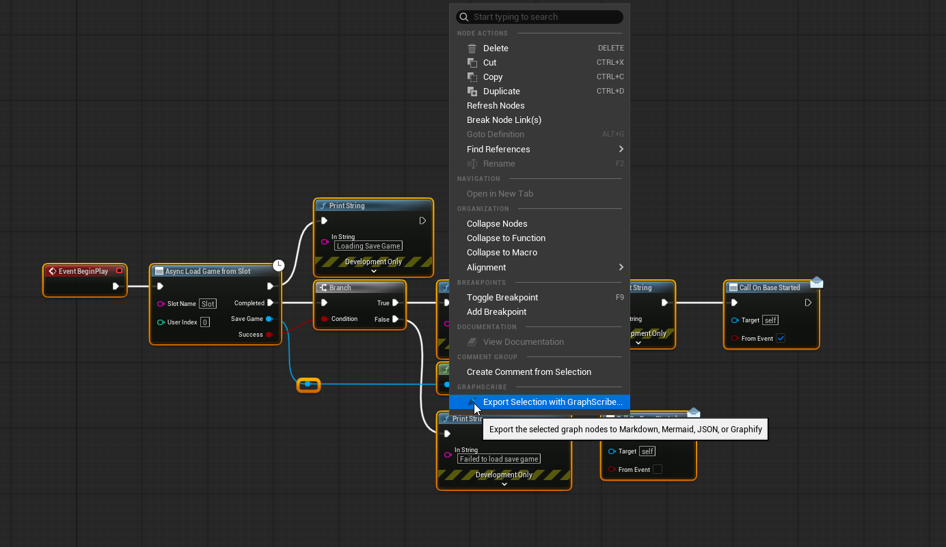This screenshot has width=946, height=547.
Task: Click the Completed execution pin
Action: pos(271,303)
